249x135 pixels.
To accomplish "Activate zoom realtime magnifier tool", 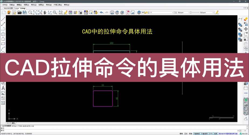I will [30, 12].
